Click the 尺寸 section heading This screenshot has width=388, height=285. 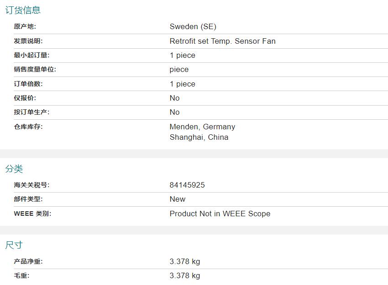[x=14, y=245]
